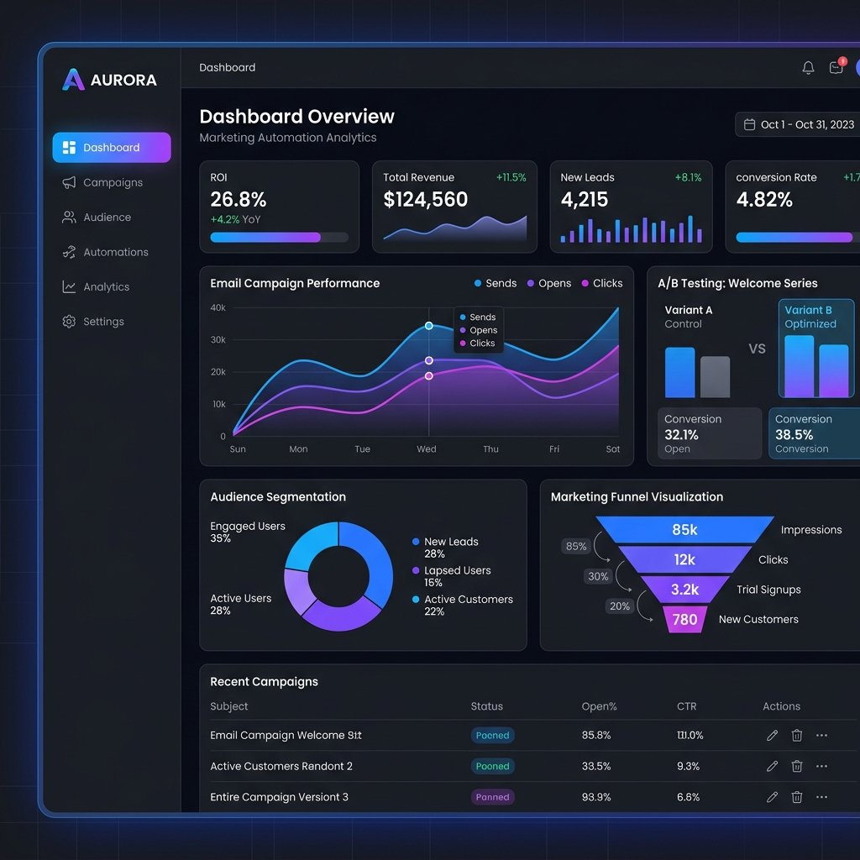The width and height of the screenshot is (860, 860).
Task: Open more options for Entire Campaign Versiont 3
Action: (821, 797)
